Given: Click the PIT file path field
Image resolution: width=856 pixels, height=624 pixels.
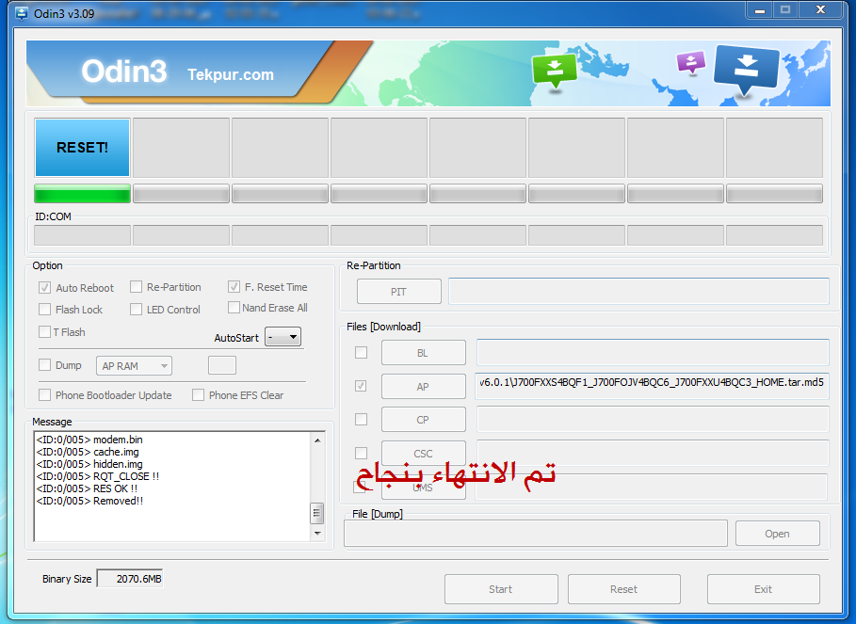Looking at the screenshot, I should (x=638, y=291).
